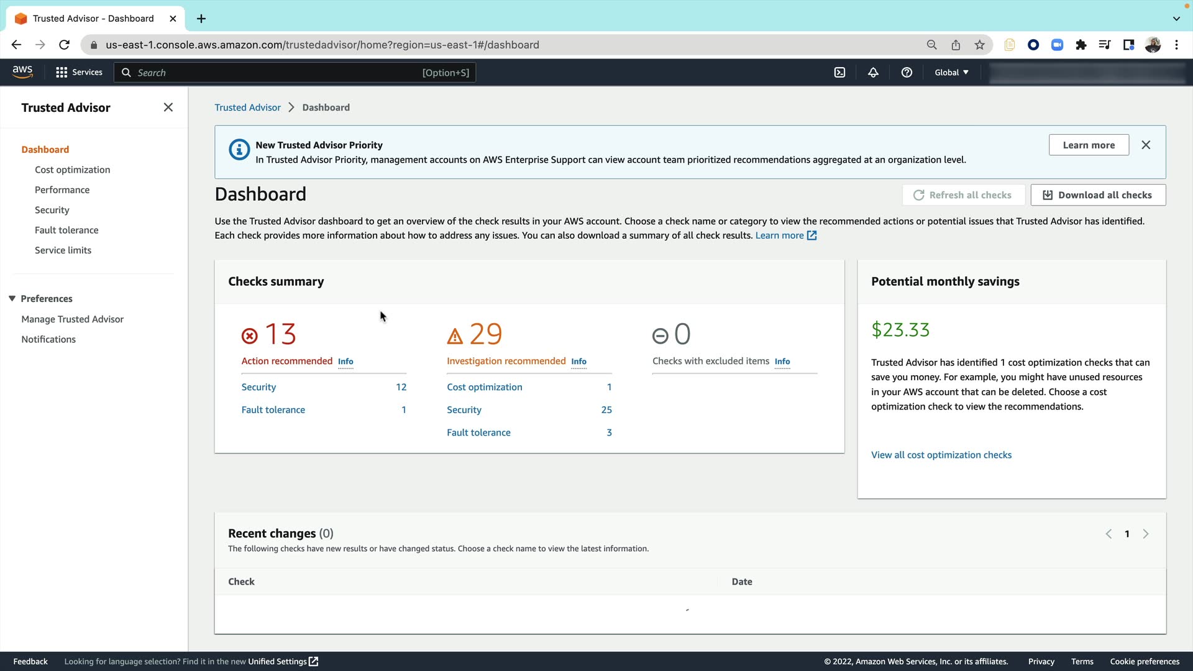Expand the Global region dropdown
This screenshot has width=1193, height=671.
tap(951, 73)
